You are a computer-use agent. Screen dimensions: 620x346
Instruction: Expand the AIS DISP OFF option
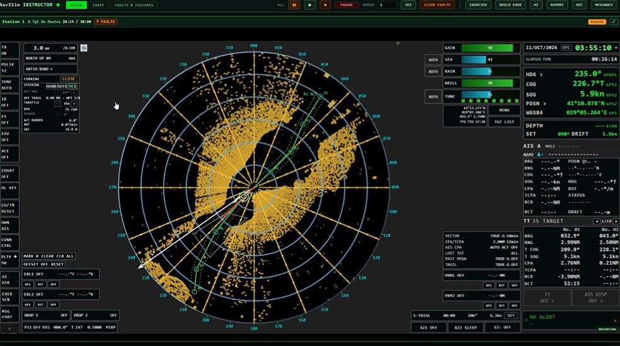(595, 297)
